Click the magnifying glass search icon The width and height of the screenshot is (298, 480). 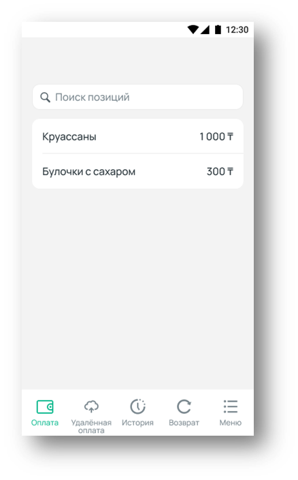click(x=45, y=97)
